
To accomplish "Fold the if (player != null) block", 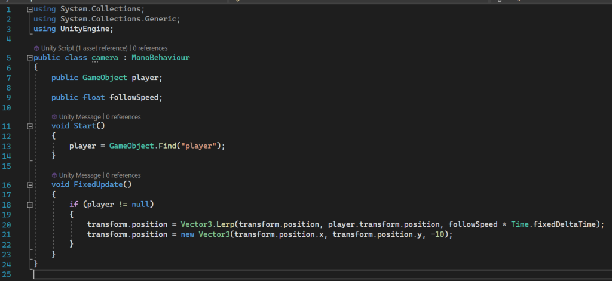I will tap(30, 205).
